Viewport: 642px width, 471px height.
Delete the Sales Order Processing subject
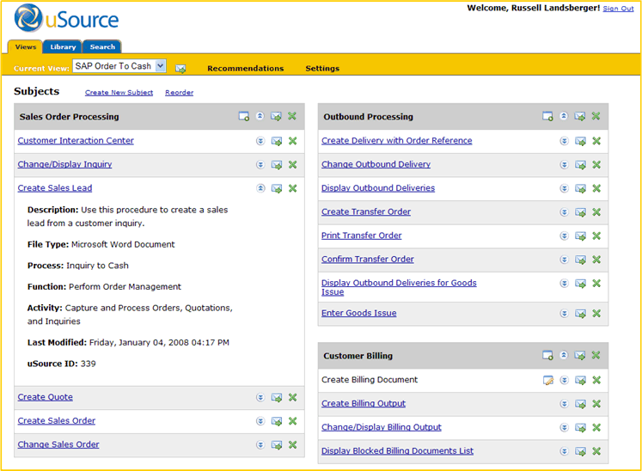292,116
